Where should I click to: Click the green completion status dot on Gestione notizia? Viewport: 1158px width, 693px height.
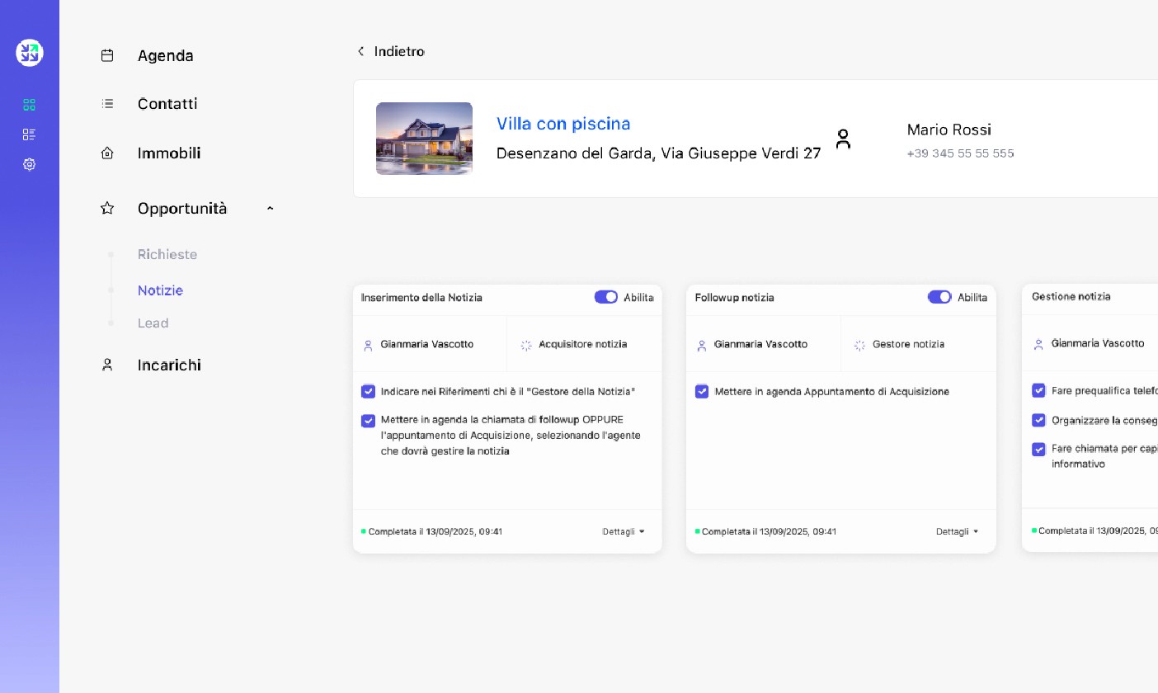click(1035, 530)
